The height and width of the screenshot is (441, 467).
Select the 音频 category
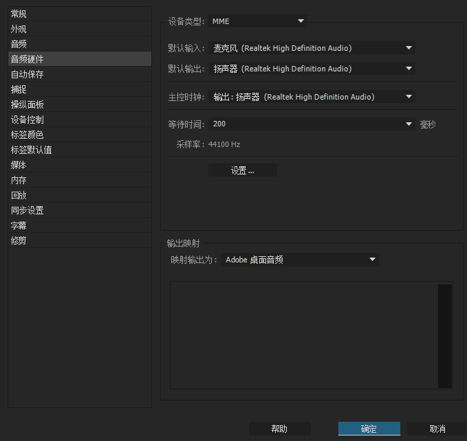19,44
